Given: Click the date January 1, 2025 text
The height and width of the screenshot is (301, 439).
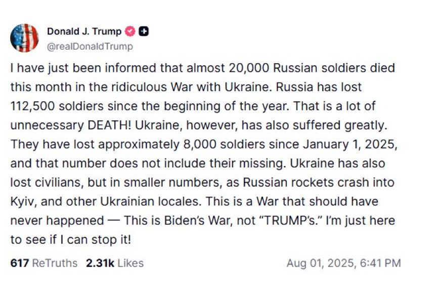Looking at the screenshot, I should coord(349,144).
